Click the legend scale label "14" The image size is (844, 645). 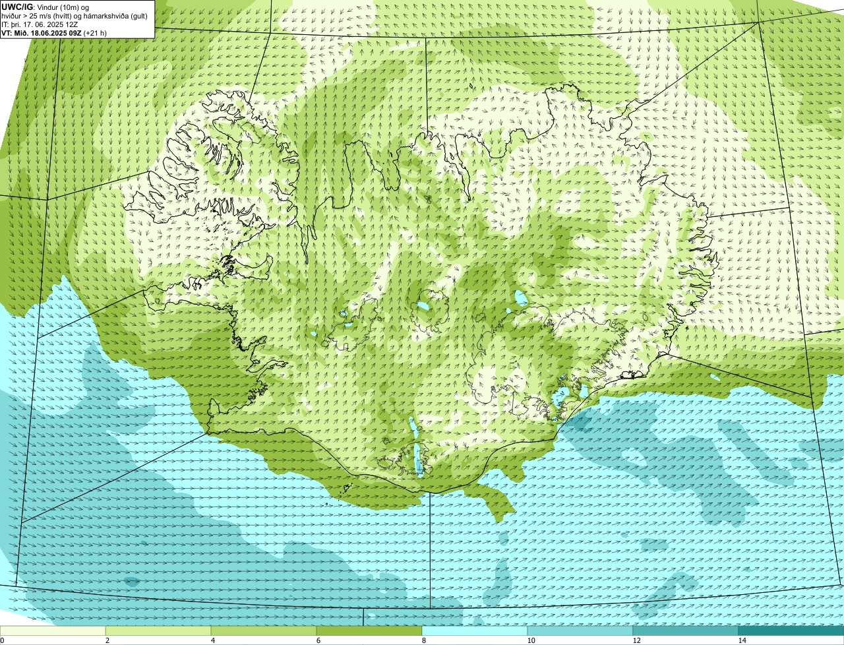pos(742,640)
